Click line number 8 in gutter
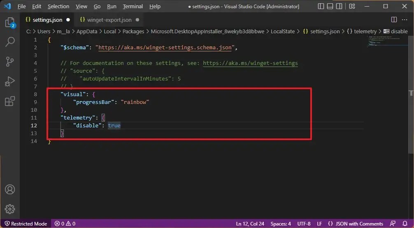 point(35,94)
